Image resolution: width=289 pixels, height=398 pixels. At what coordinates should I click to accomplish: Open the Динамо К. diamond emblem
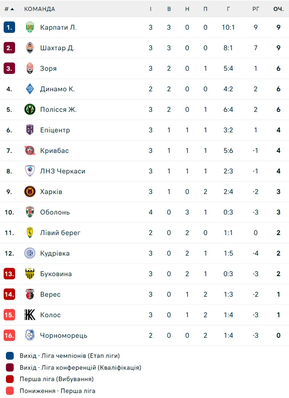point(30,89)
